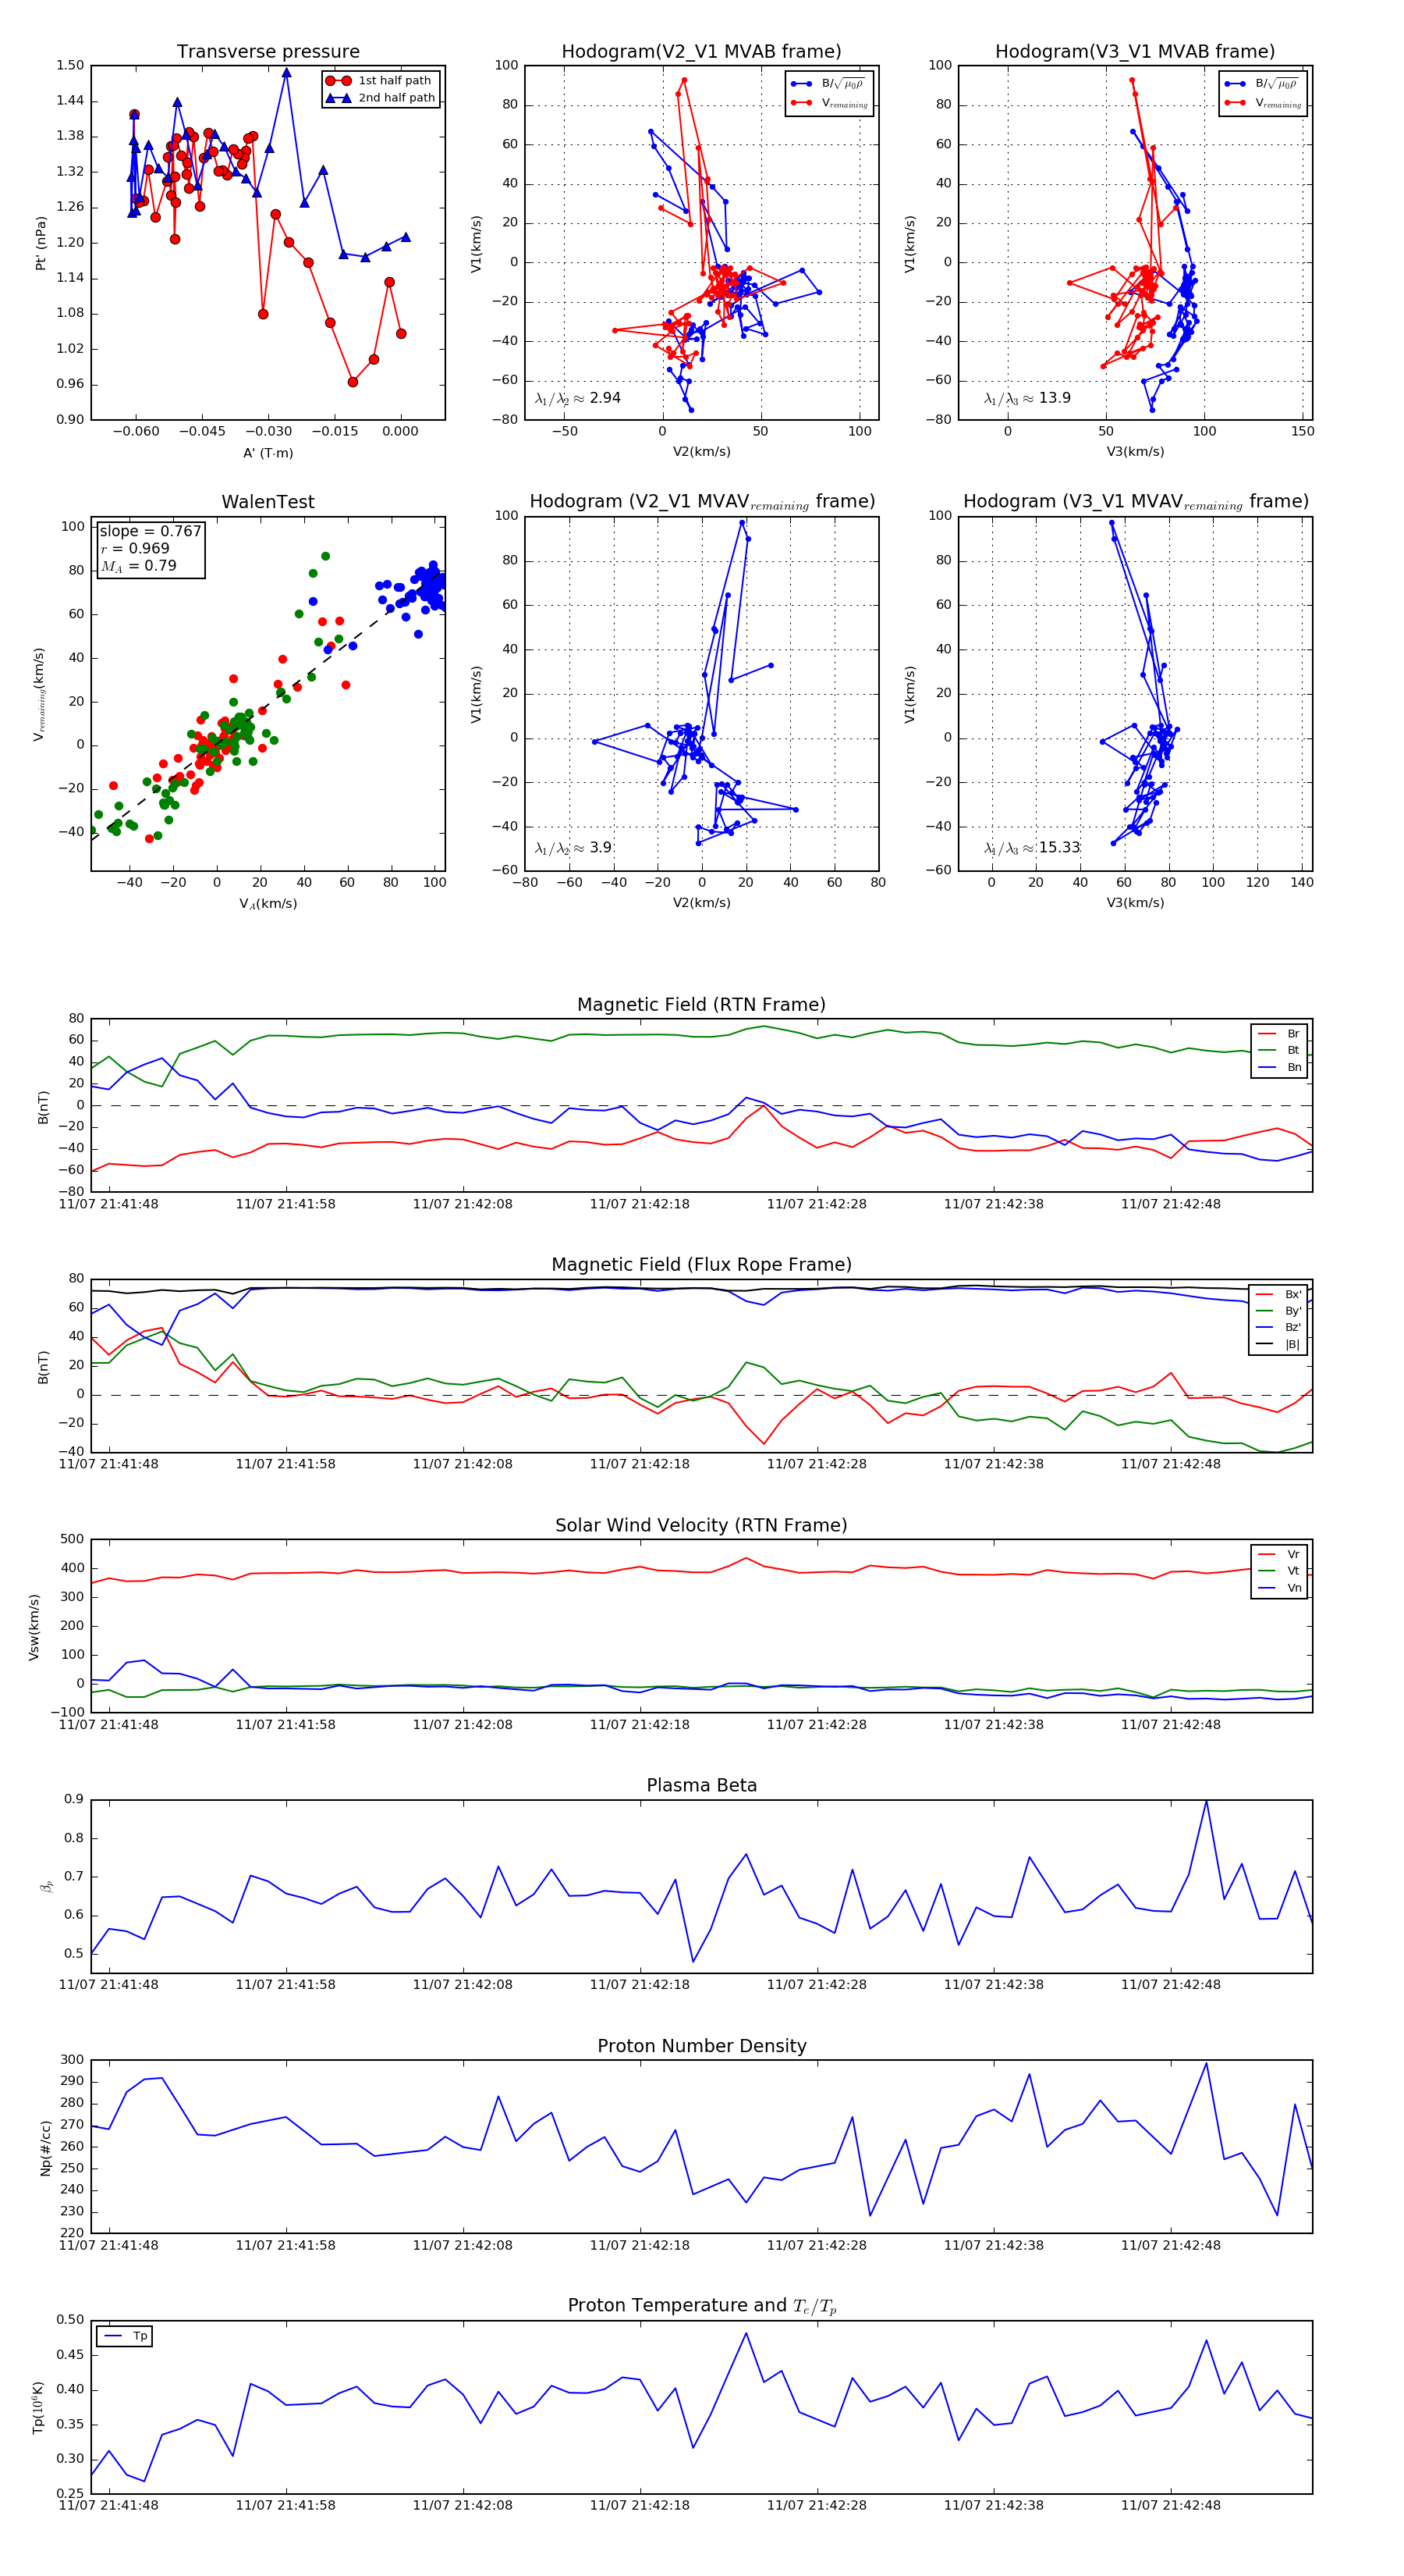This screenshot has width=1404, height=2576.
Task: Click the "Hodogram(V2_V1 MVAB frame)" title
Action: (x=701, y=52)
